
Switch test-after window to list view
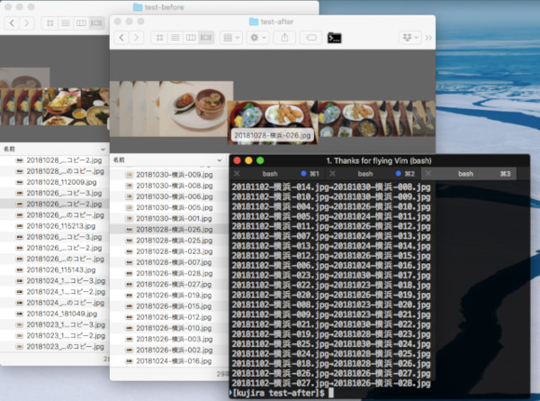tap(175, 38)
